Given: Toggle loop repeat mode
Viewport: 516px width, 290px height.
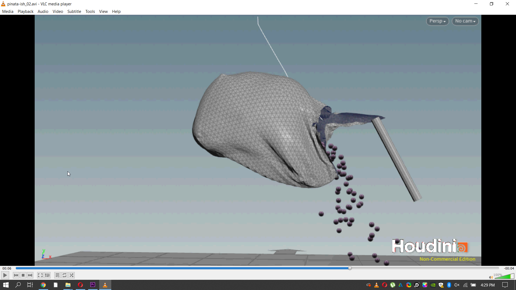Looking at the screenshot, I should pos(64,275).
